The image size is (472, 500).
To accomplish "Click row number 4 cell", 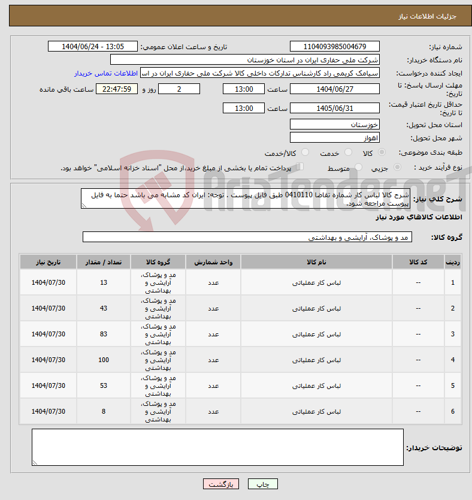I will pos(453,360).
